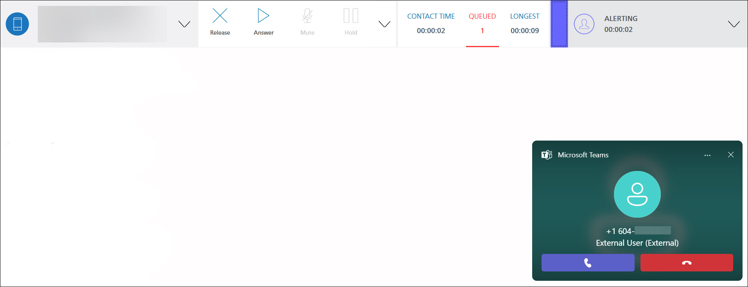The width and height of the screenshot is (748, 287).
Task: Select the LONGEST wait time statistic
Action: 525,23
